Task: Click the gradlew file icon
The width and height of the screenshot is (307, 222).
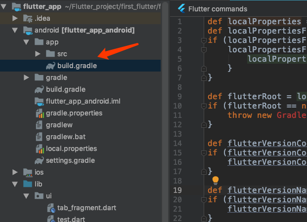Action: tap(39, 125)
